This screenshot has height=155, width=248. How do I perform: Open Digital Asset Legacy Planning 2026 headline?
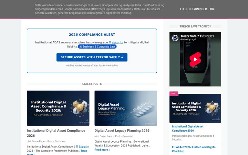(x=122, y=131)
